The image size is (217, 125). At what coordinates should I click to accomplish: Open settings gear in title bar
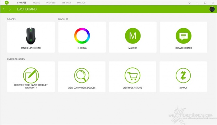coord(189,2)
